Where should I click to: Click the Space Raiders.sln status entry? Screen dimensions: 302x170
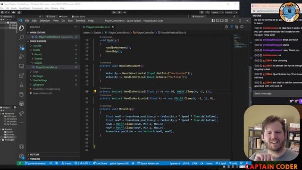click(x=148, y=163)
